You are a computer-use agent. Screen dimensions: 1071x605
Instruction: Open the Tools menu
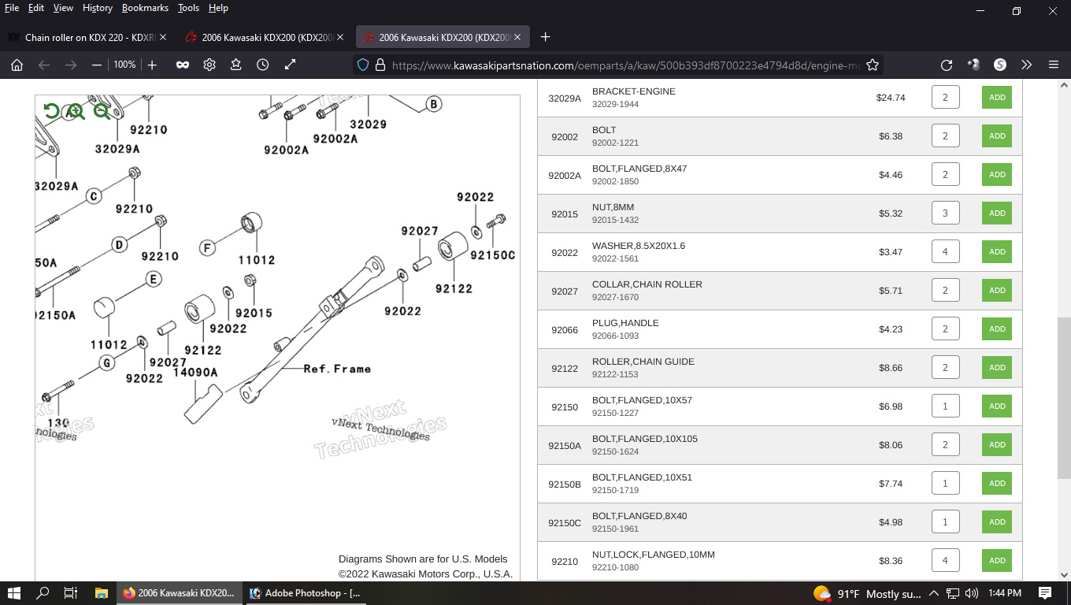188,8
